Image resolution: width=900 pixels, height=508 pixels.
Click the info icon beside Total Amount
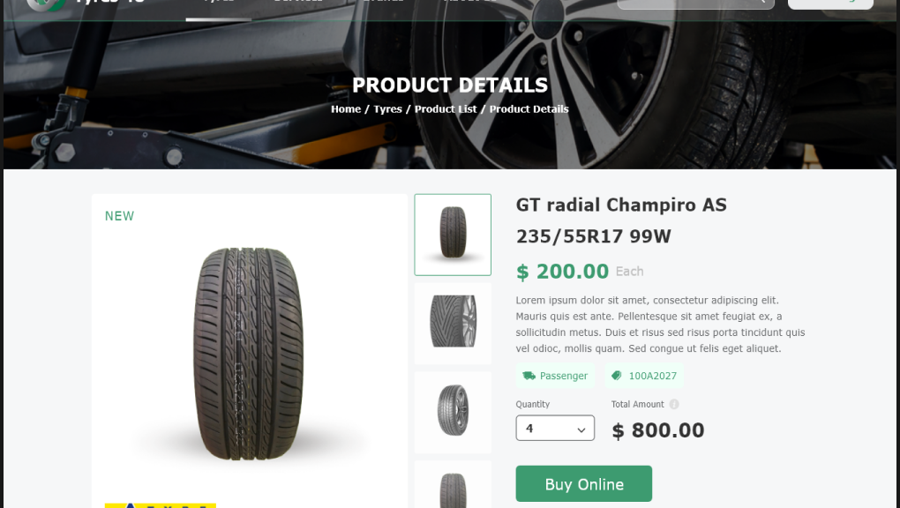pyautogui.click(x=674, y=404)
